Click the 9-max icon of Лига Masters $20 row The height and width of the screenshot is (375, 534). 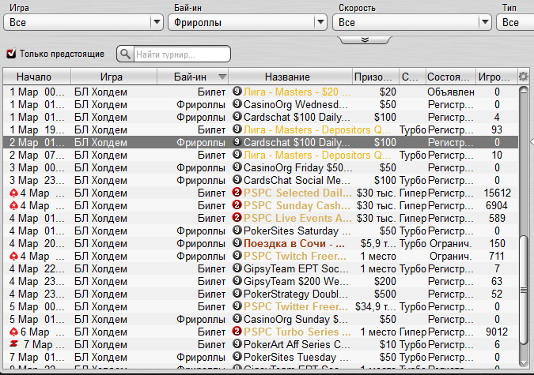coord(237,91)
